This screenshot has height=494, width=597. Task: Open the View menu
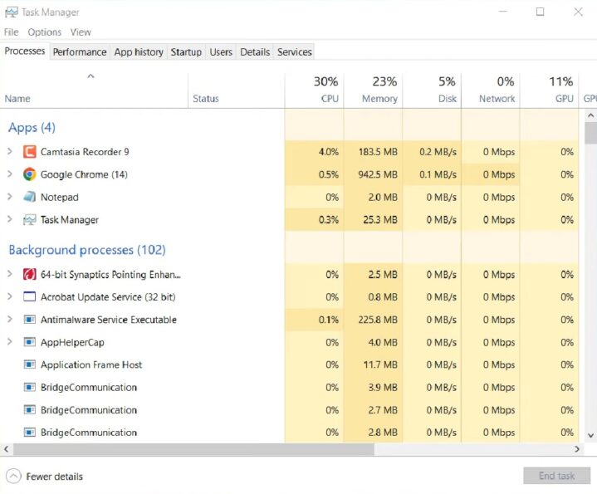[x=81, y=32]
